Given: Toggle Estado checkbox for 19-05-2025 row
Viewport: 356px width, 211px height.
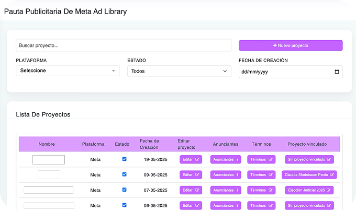Looking at the screenshot, I should tap(124, 159).
